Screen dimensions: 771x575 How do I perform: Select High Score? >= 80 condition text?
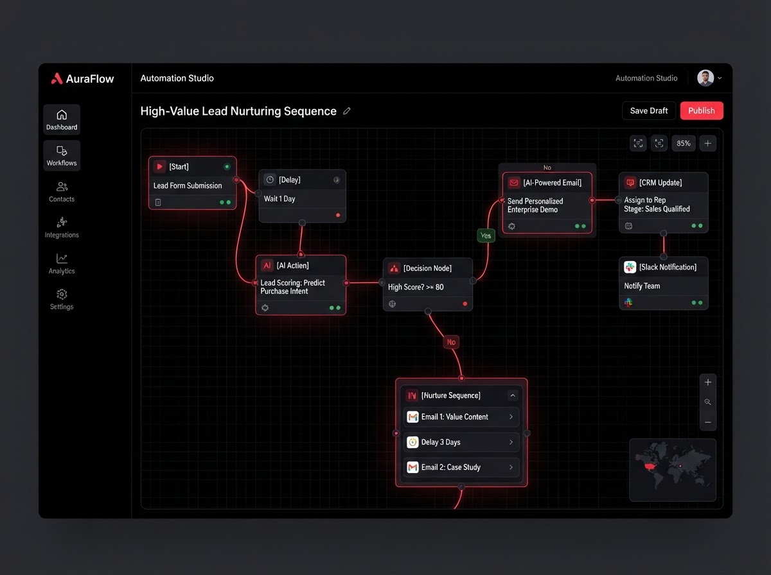tap(416, 287)
